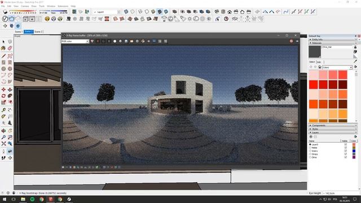Set Meble as the active layer
This screenshot has height=203, width=361.
(310, 148)
